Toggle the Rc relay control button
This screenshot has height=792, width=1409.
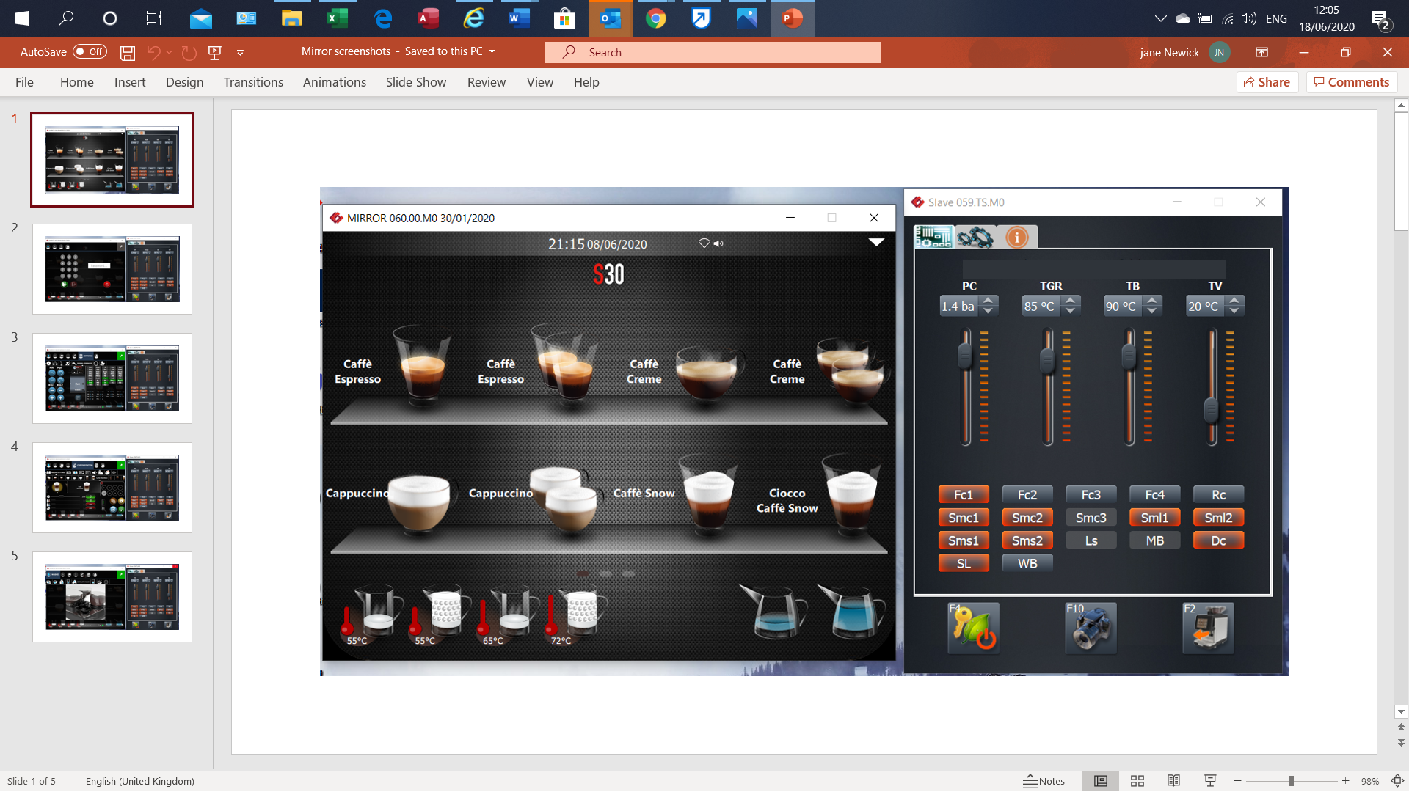click(1218, 494)
